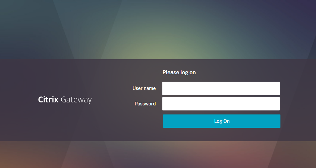This screenshot has width=316, height=168.
Task: Focus the Password input field
Action: coord(221,104)
